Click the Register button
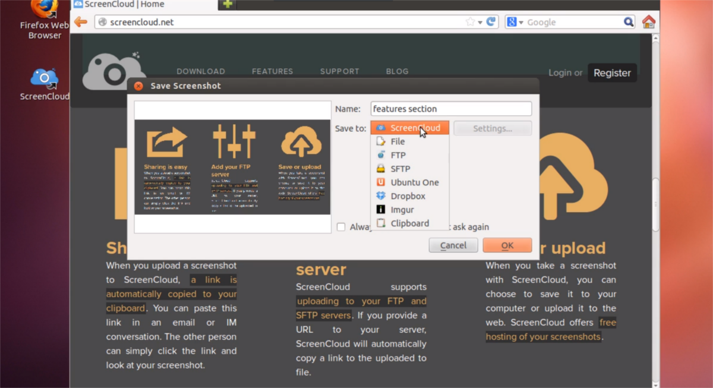Image resolution: width=713 pixels, height=388 pixels. coord(612,73)
